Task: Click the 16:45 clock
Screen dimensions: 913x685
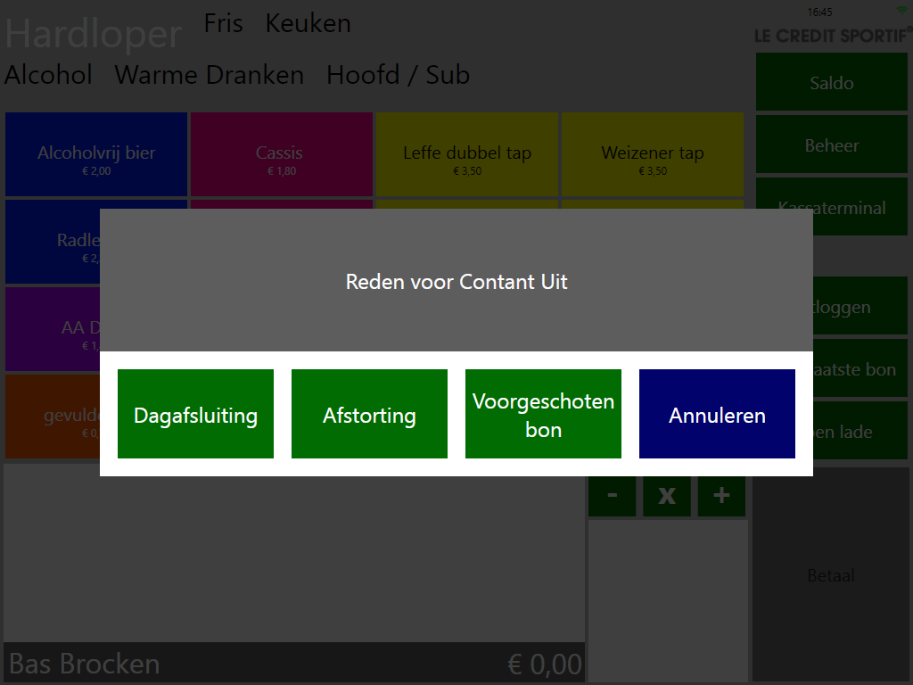Action: pyautogui.click(x=819, y=12)
